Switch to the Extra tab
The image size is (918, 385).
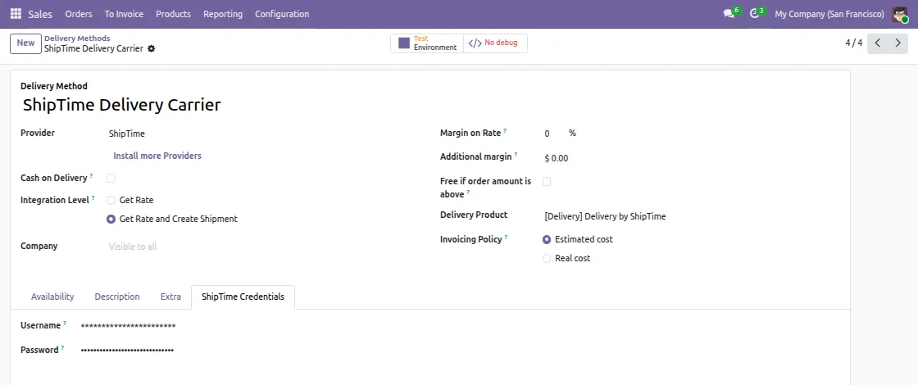coord(170,297)
